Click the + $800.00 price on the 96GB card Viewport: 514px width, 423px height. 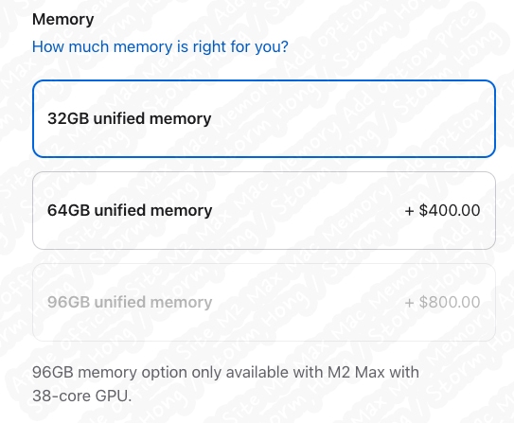[x=442, y=302]
